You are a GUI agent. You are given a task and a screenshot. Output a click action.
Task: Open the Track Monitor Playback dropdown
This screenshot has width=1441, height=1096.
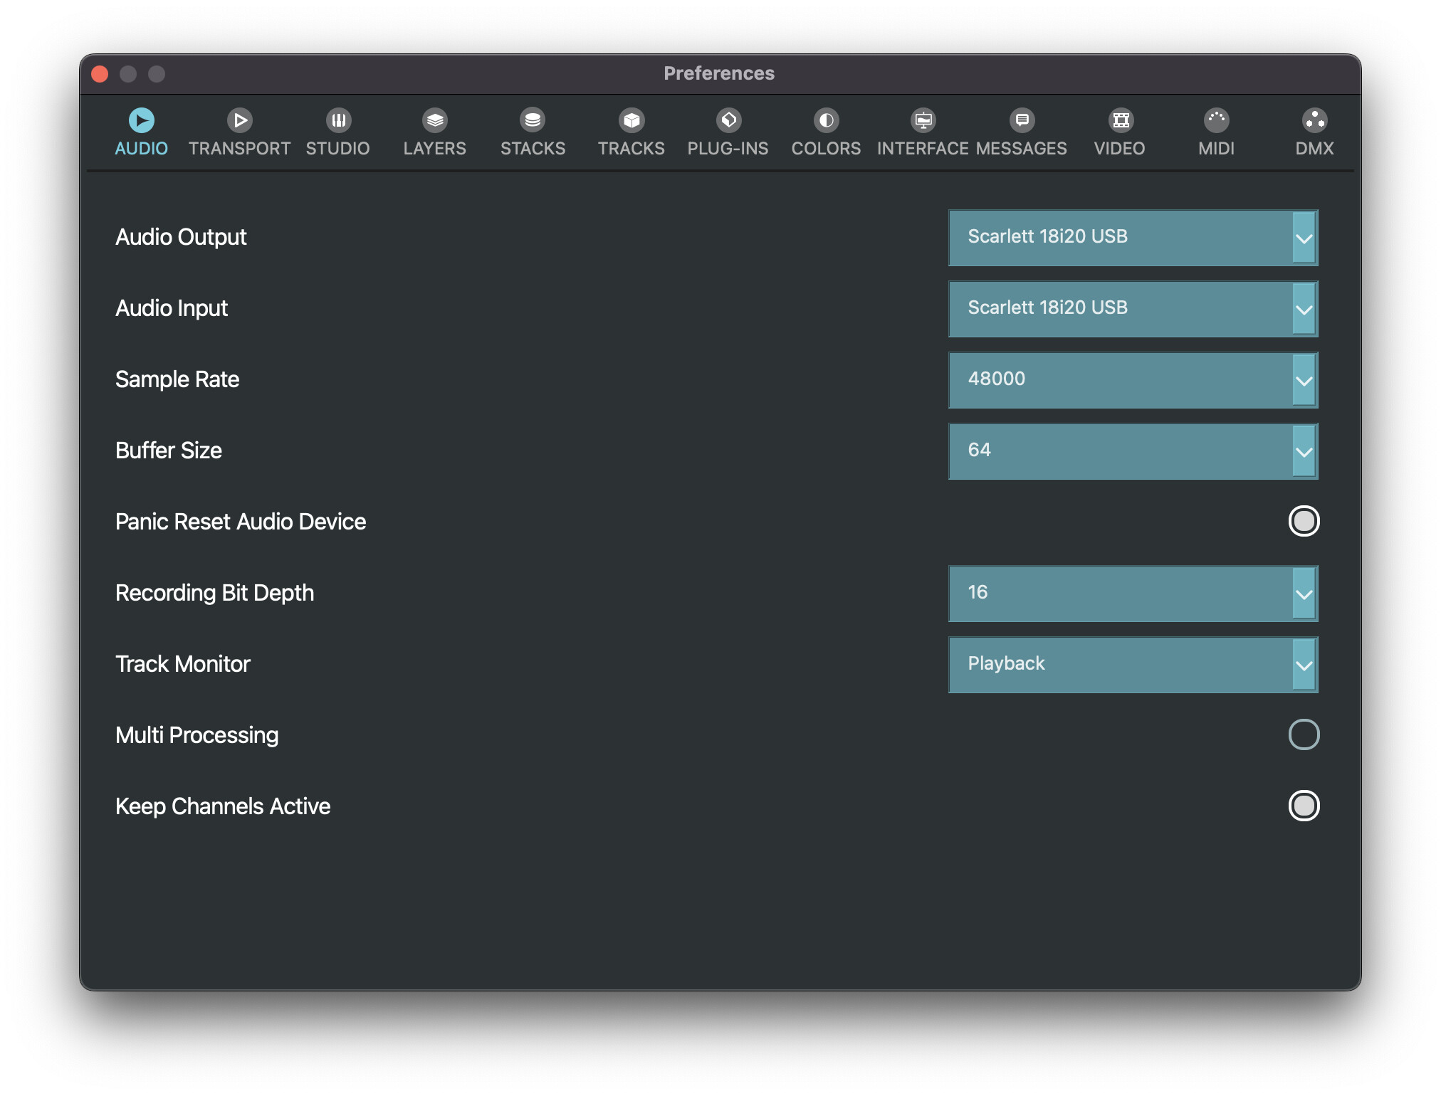pos(1133,665)
